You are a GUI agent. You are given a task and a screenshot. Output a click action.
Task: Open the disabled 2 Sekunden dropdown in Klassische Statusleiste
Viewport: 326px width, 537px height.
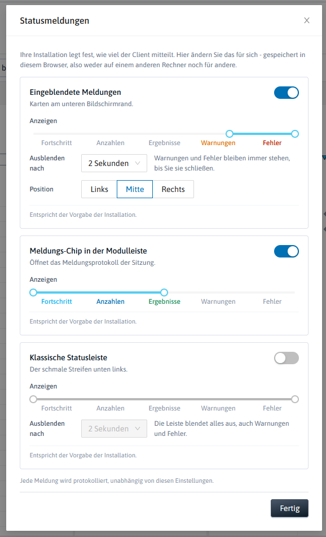[114, 429]
